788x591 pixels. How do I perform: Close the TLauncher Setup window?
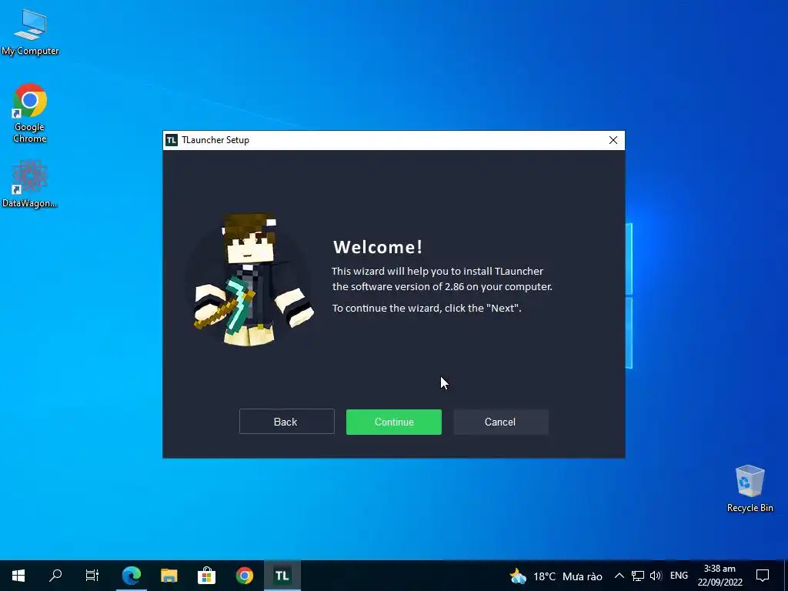click(613, 140)
